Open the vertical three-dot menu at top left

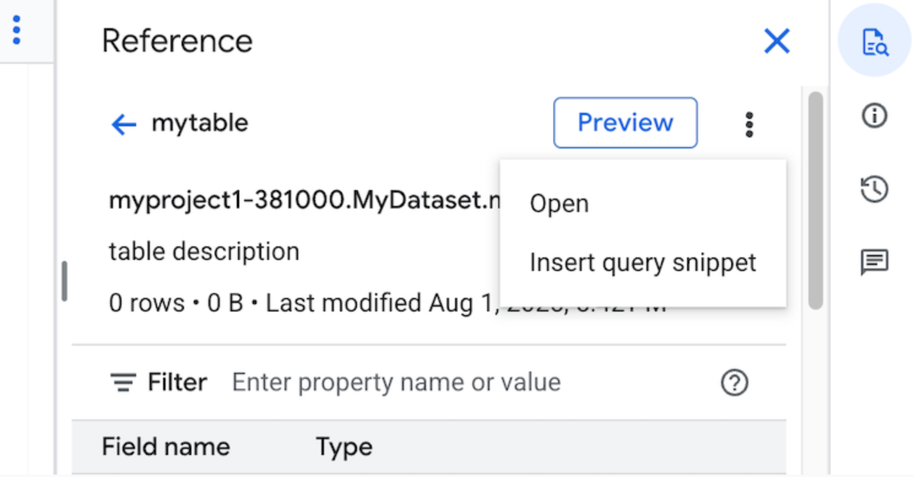coord(16,29)
